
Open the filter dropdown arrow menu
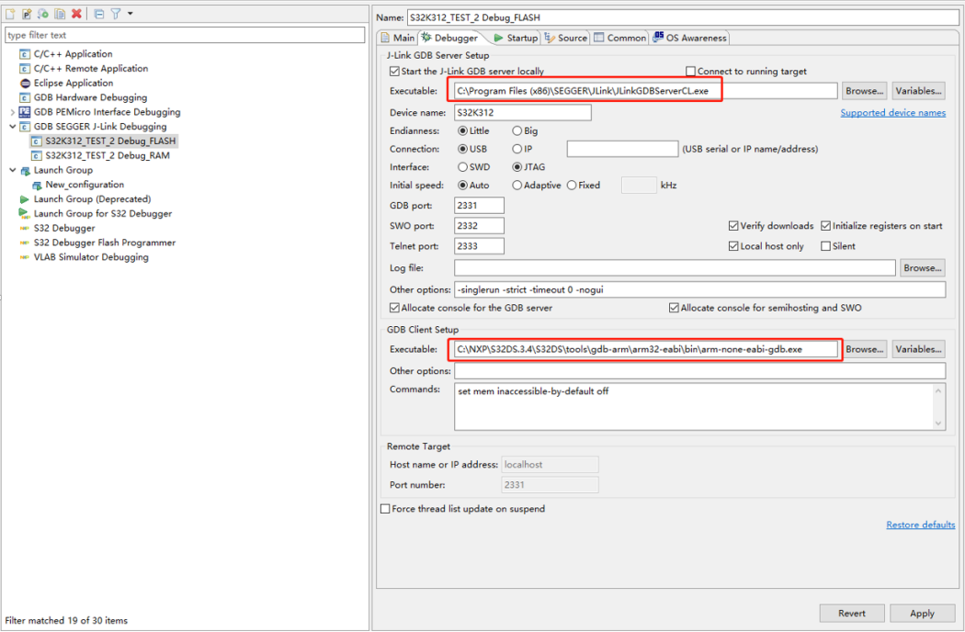(131, 14)
